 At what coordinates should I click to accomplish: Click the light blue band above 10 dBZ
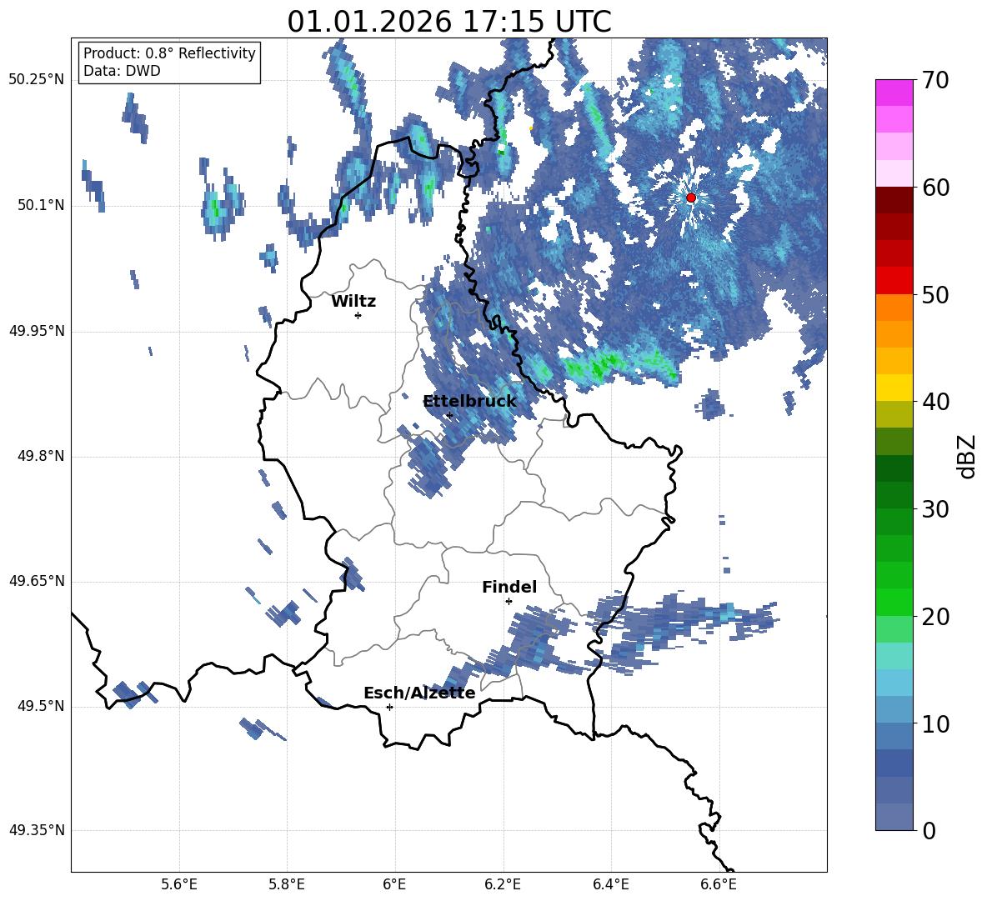(x=894, y=683)
